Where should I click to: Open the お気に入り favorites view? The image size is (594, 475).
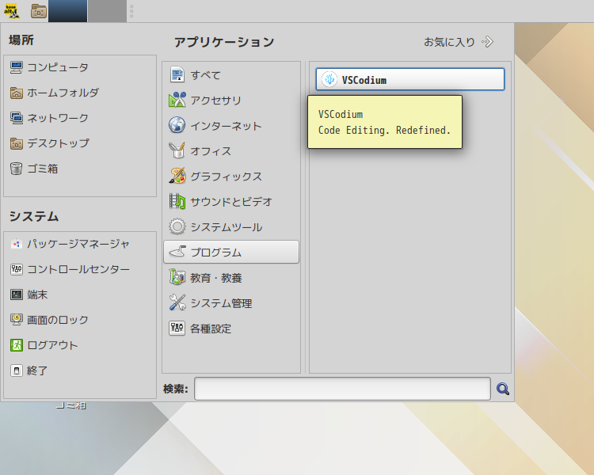pyautogui.click(x=459, y=42)
